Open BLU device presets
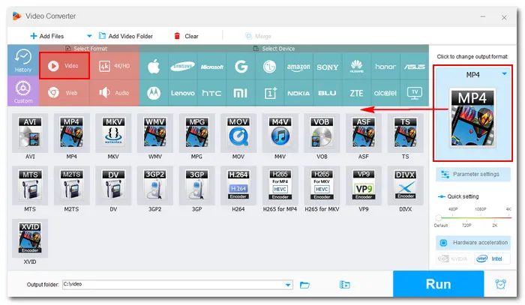 pyautogui.click(x=328, y=93)
